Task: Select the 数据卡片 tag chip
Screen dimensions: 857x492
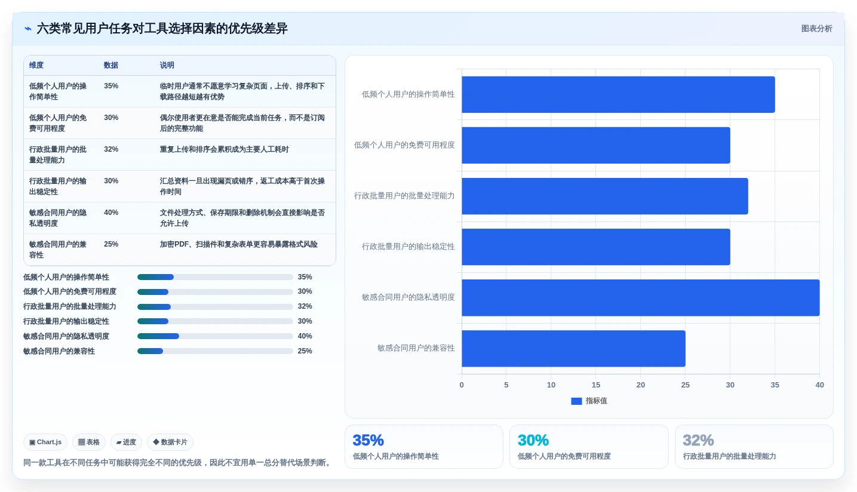Action: point(170,442)
